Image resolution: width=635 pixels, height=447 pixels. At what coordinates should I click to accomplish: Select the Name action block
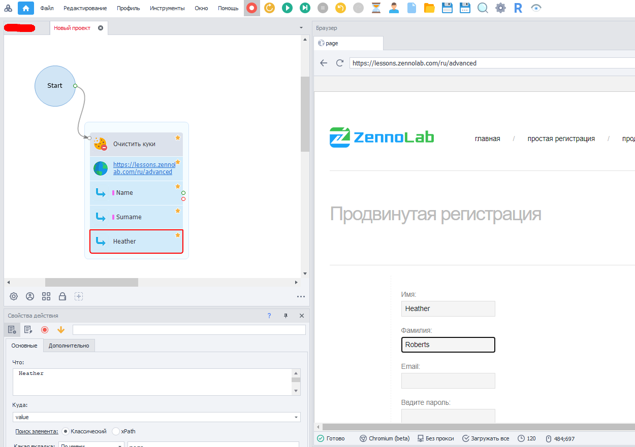pyautogui.click(x=136, y=193)
